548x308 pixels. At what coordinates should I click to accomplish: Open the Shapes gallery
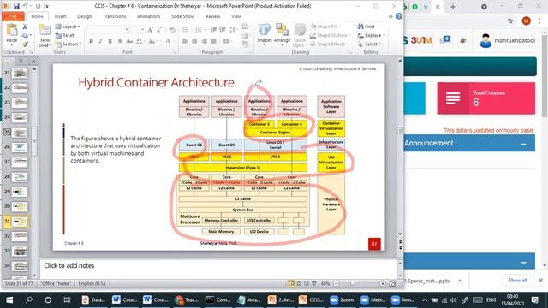click(x=265, y=34)
